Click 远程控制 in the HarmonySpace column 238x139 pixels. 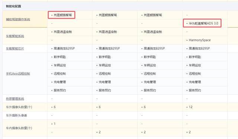[x=195, y=74]
